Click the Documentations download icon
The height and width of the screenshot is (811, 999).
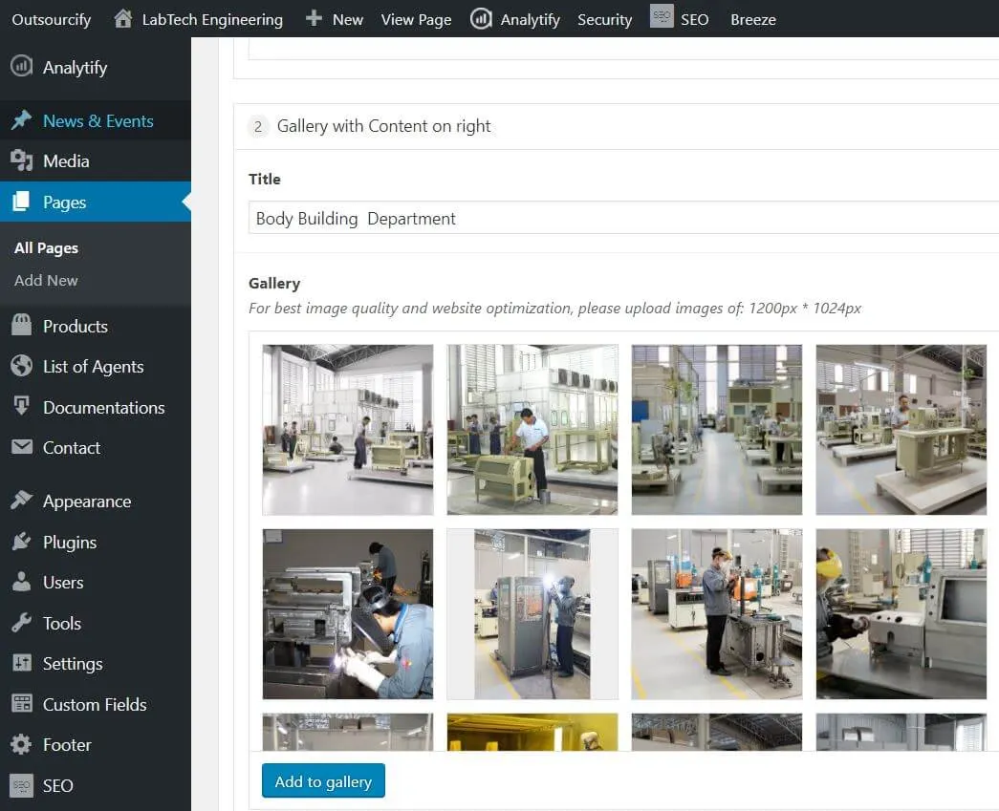click(x=21, y=406)
